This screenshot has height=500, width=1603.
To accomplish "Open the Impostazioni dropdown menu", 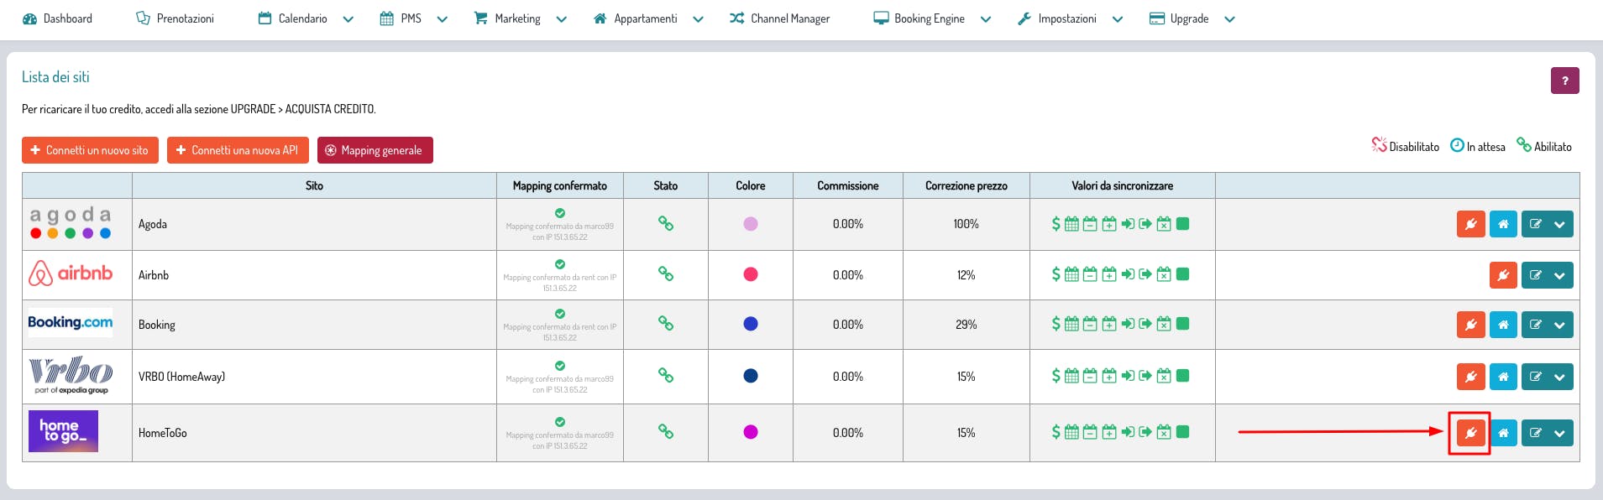I will click(1069, 18).
